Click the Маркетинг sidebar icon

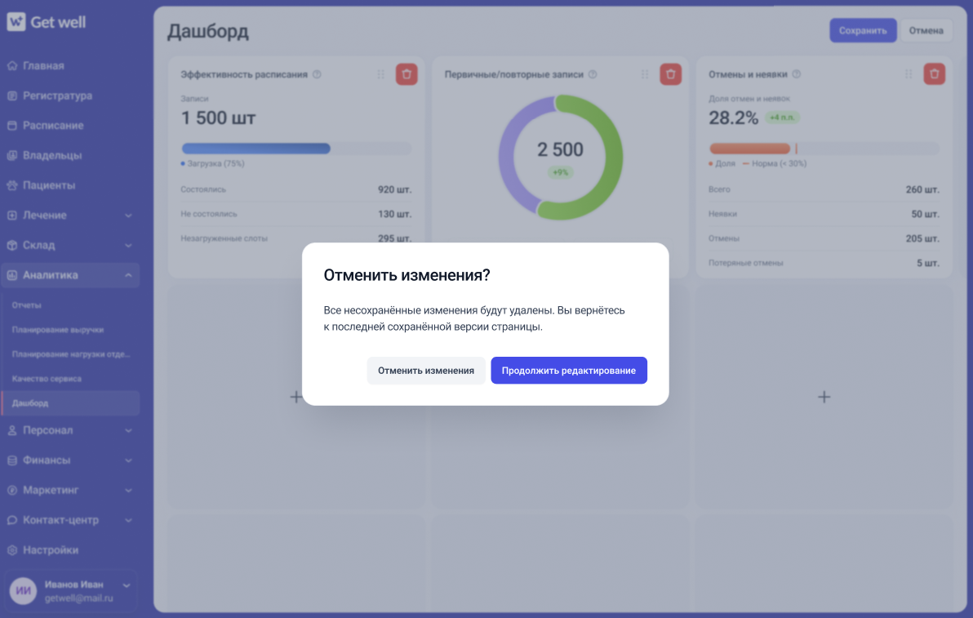[x=12, y=490]
